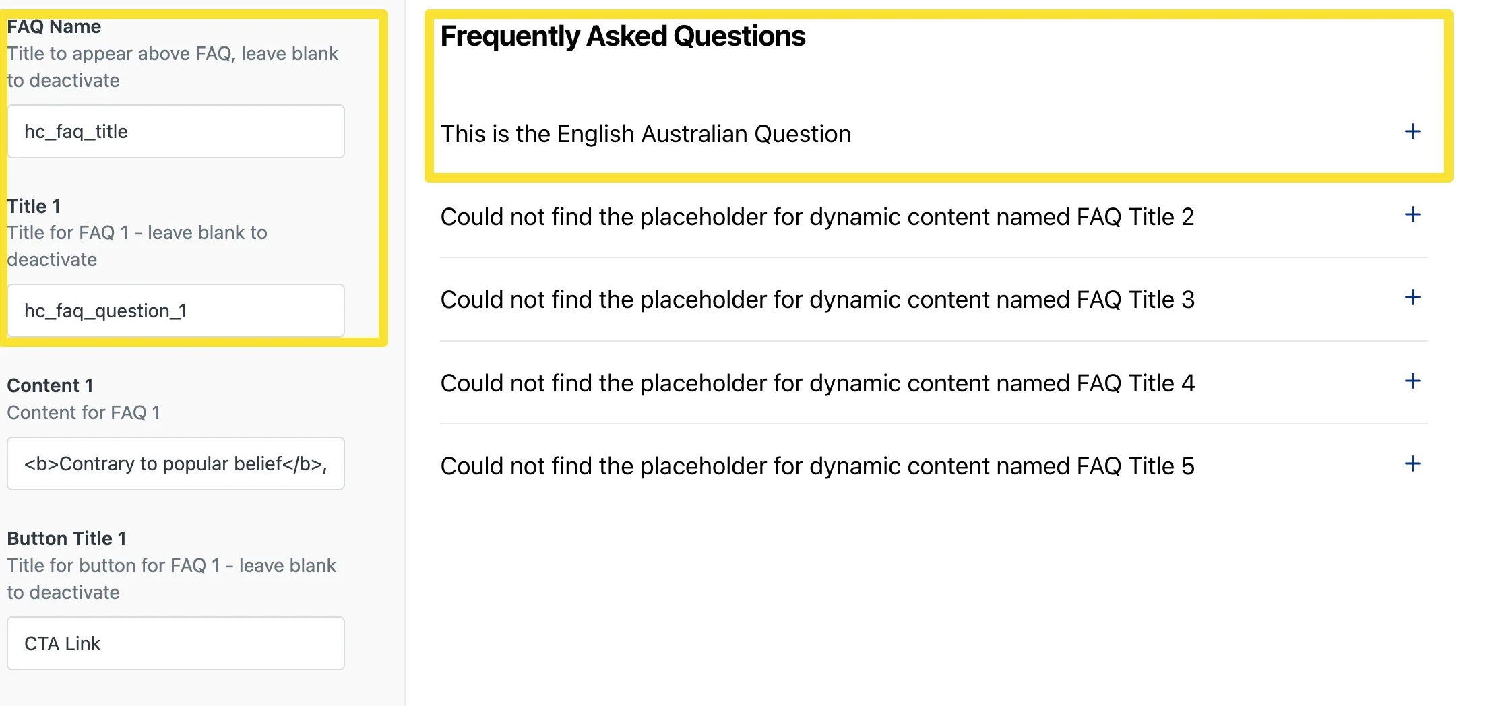
Task: Select the FAQ Title 5 placeholder question text
Action: (817, 466)
